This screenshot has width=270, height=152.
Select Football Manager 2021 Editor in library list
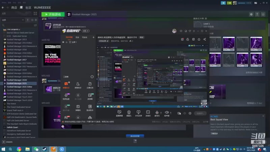point(19,87)
